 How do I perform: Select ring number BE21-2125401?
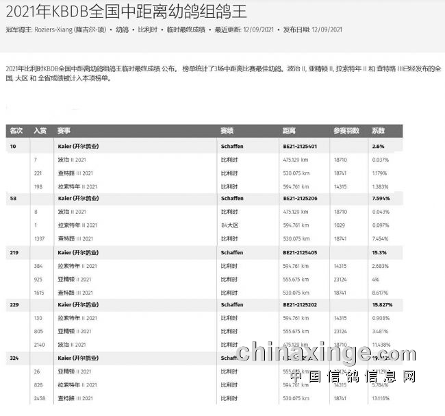300,147
